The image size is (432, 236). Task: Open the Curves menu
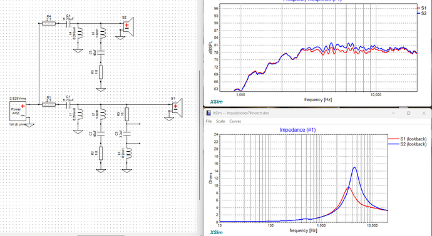[x=235, y=121]
